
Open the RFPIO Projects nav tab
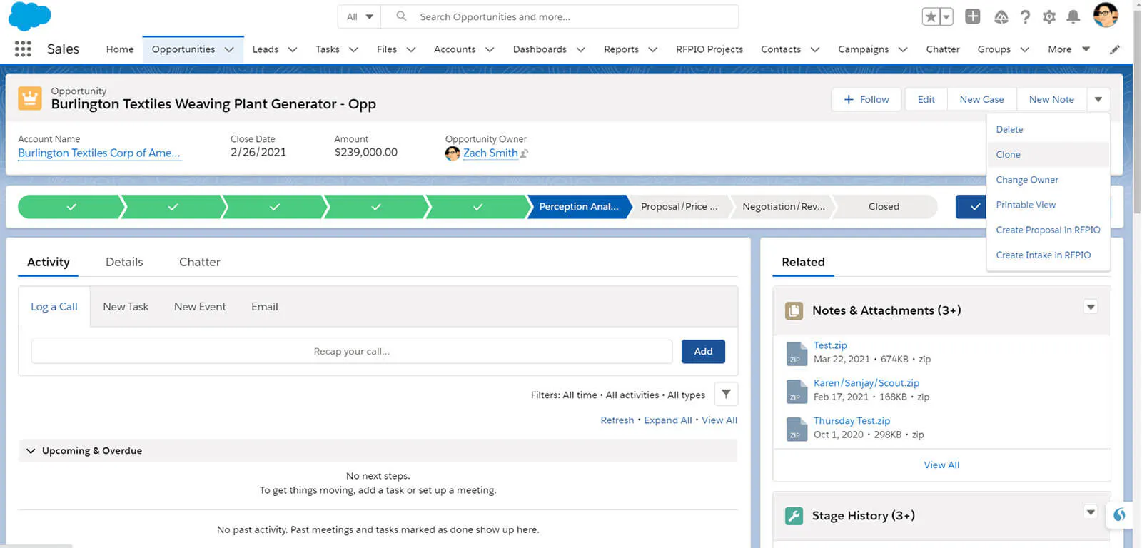(x=709, y=49)
